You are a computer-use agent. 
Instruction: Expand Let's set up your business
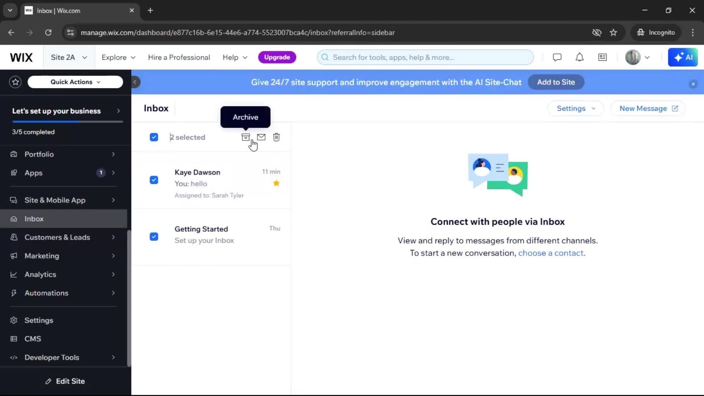pos(66,111)
